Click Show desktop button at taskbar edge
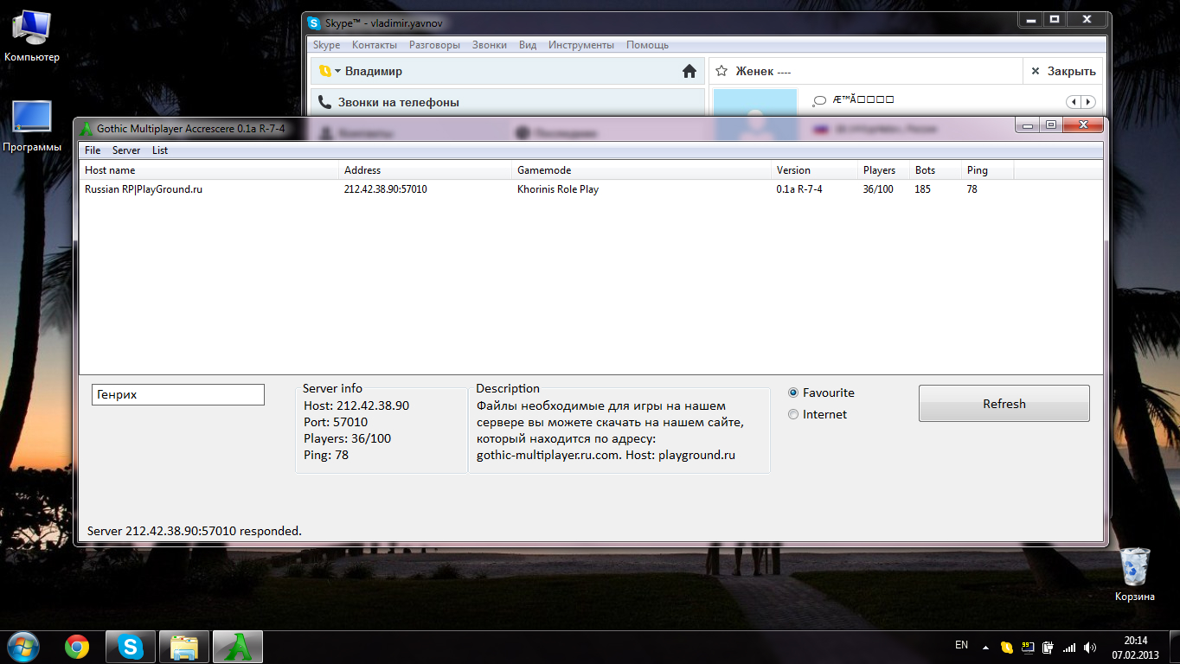The image size is (1180, 664). (x=1174, y=647)
